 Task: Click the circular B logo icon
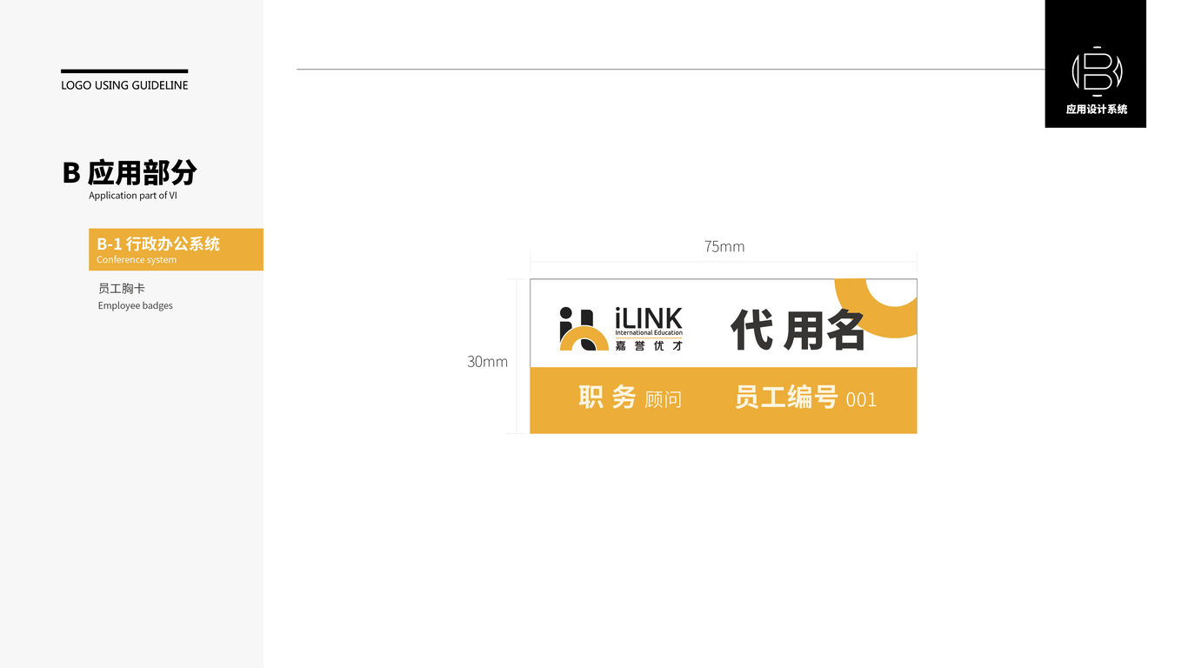pos(1096,71)
